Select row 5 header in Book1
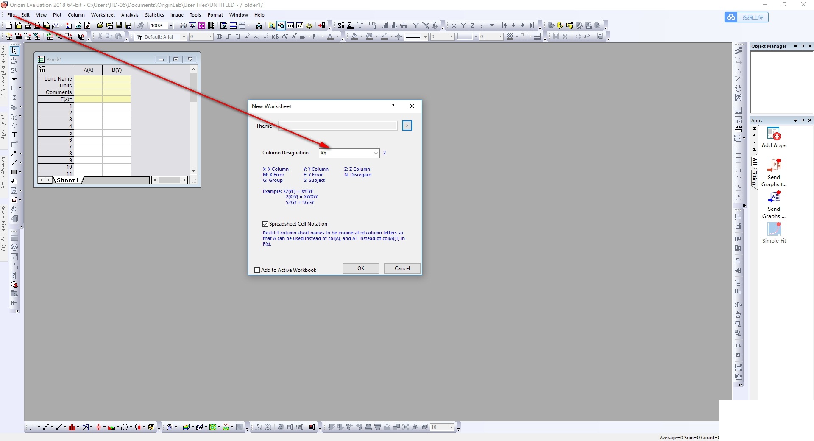Viewport: 814px width, 441px height. pyautogui.click(x=56, y=133)
